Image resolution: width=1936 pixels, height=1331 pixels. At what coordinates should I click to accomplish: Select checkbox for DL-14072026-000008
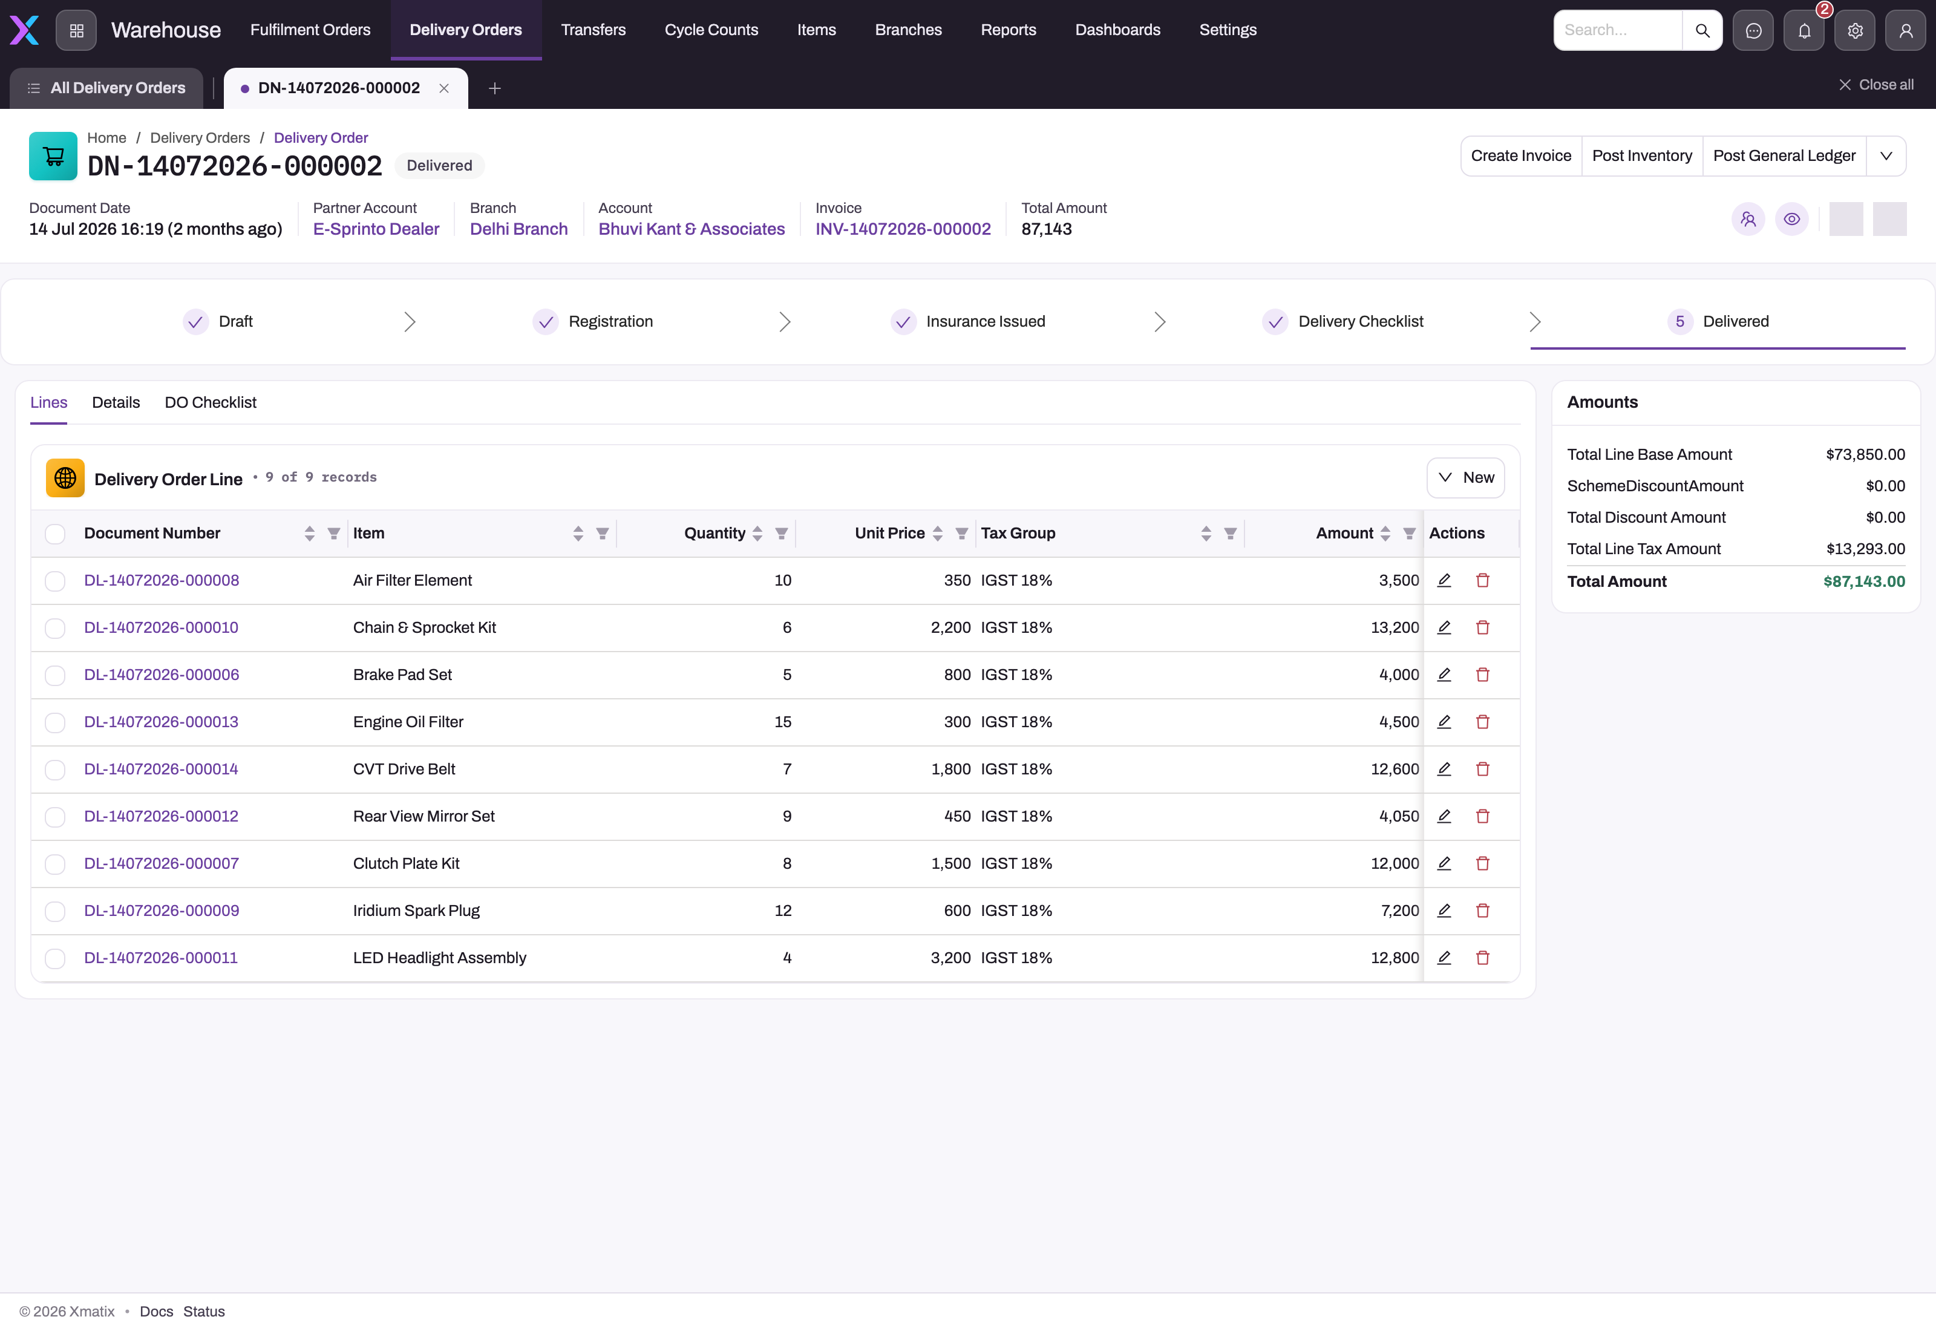coord(55,581)
